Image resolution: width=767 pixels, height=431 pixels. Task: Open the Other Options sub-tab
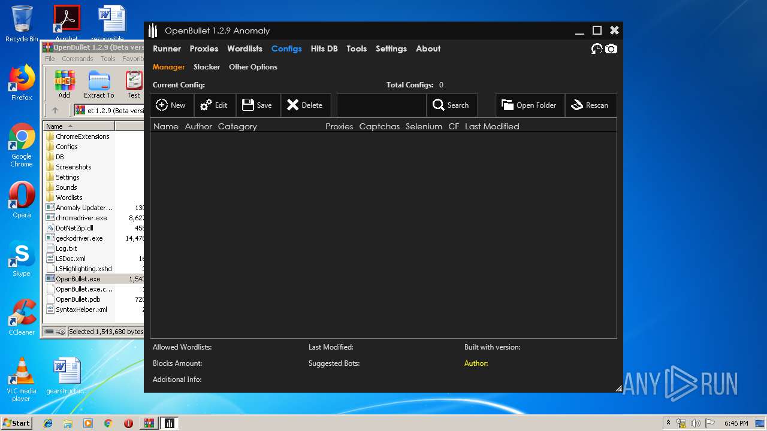253,67
